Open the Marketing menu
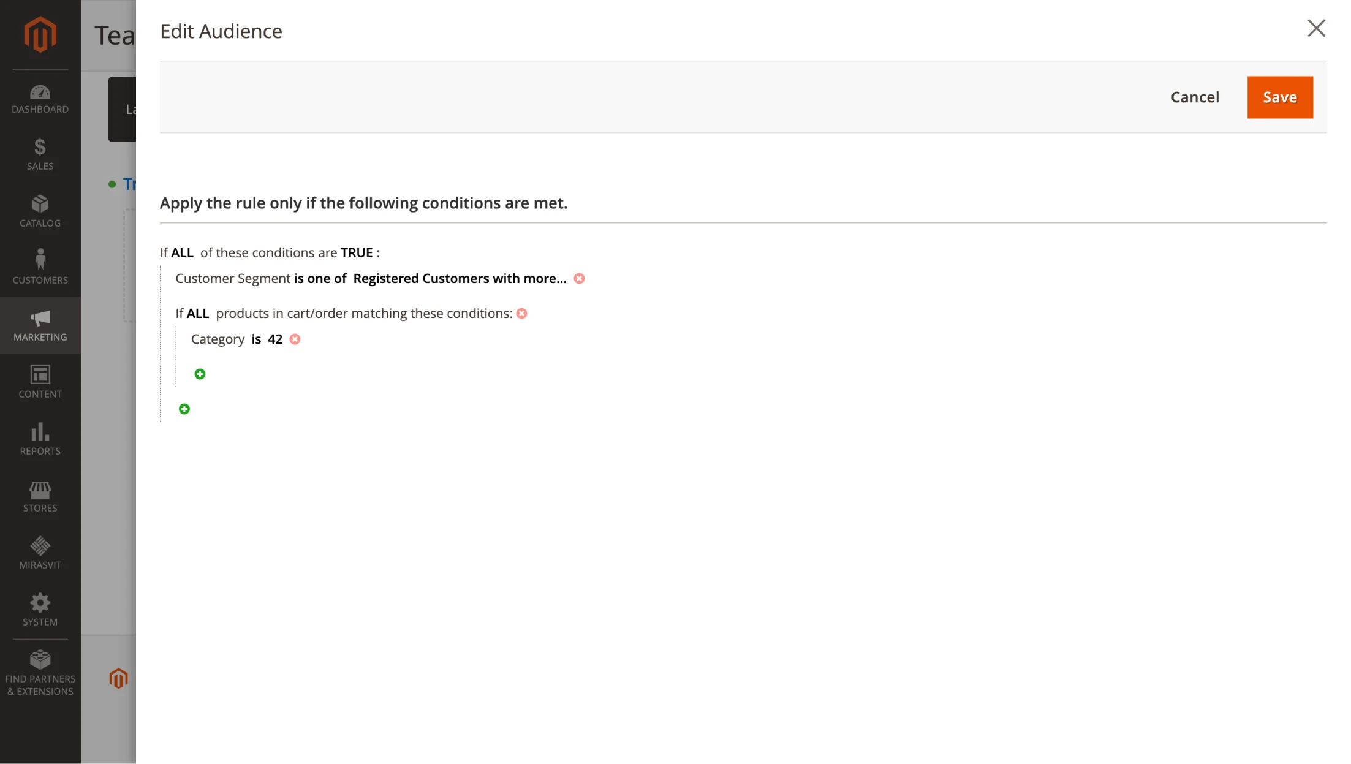The image size is (1351, 764). pyautogui.click(x=40, y=325)
